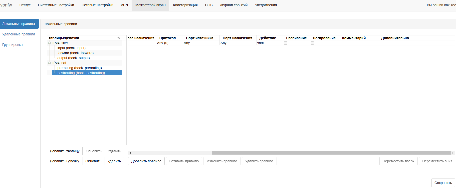Open the Сетевые настройки menu
The height and width of the screenshot is (188, 456).
pos(97,5)
